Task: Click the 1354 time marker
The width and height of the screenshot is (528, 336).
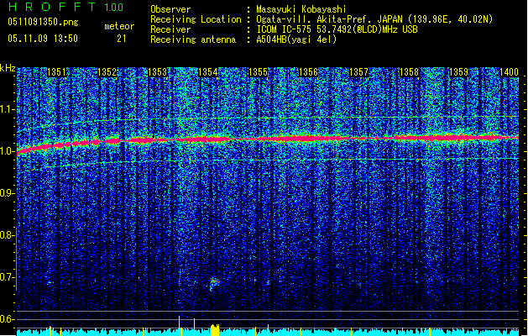Action: (208, 72)
